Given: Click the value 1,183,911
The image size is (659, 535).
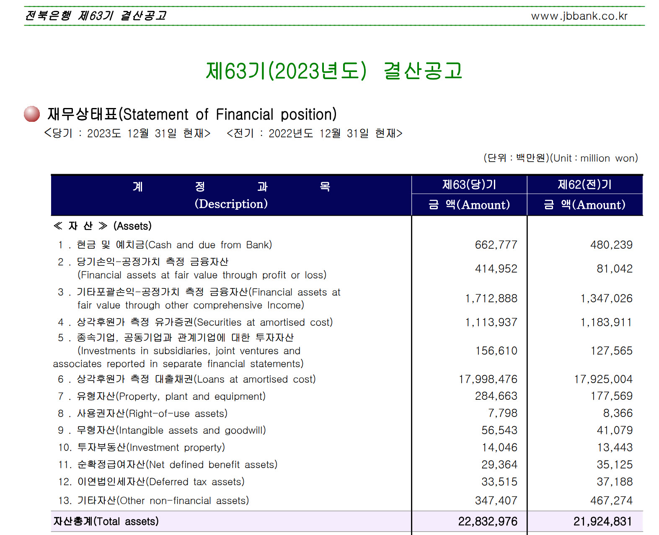Looking at the screenshot, I should point(606,322).
